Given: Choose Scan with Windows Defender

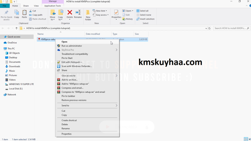Looking at the screenshot, I should (87, 66).
